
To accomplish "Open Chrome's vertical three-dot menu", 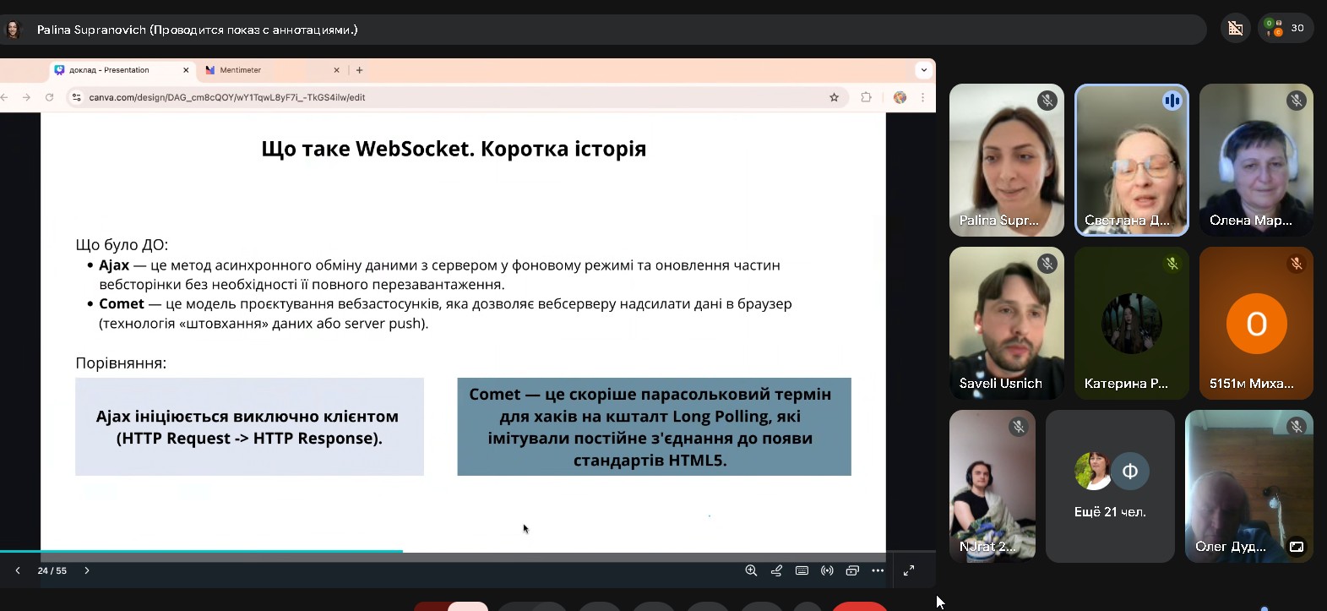I will [922, 97].
